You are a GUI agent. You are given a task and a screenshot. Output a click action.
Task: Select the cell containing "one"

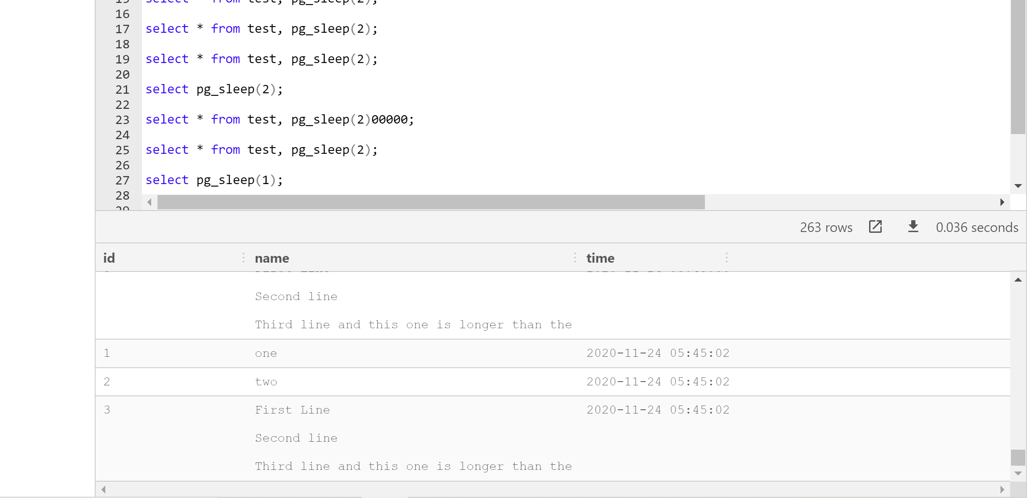[266, 353]
